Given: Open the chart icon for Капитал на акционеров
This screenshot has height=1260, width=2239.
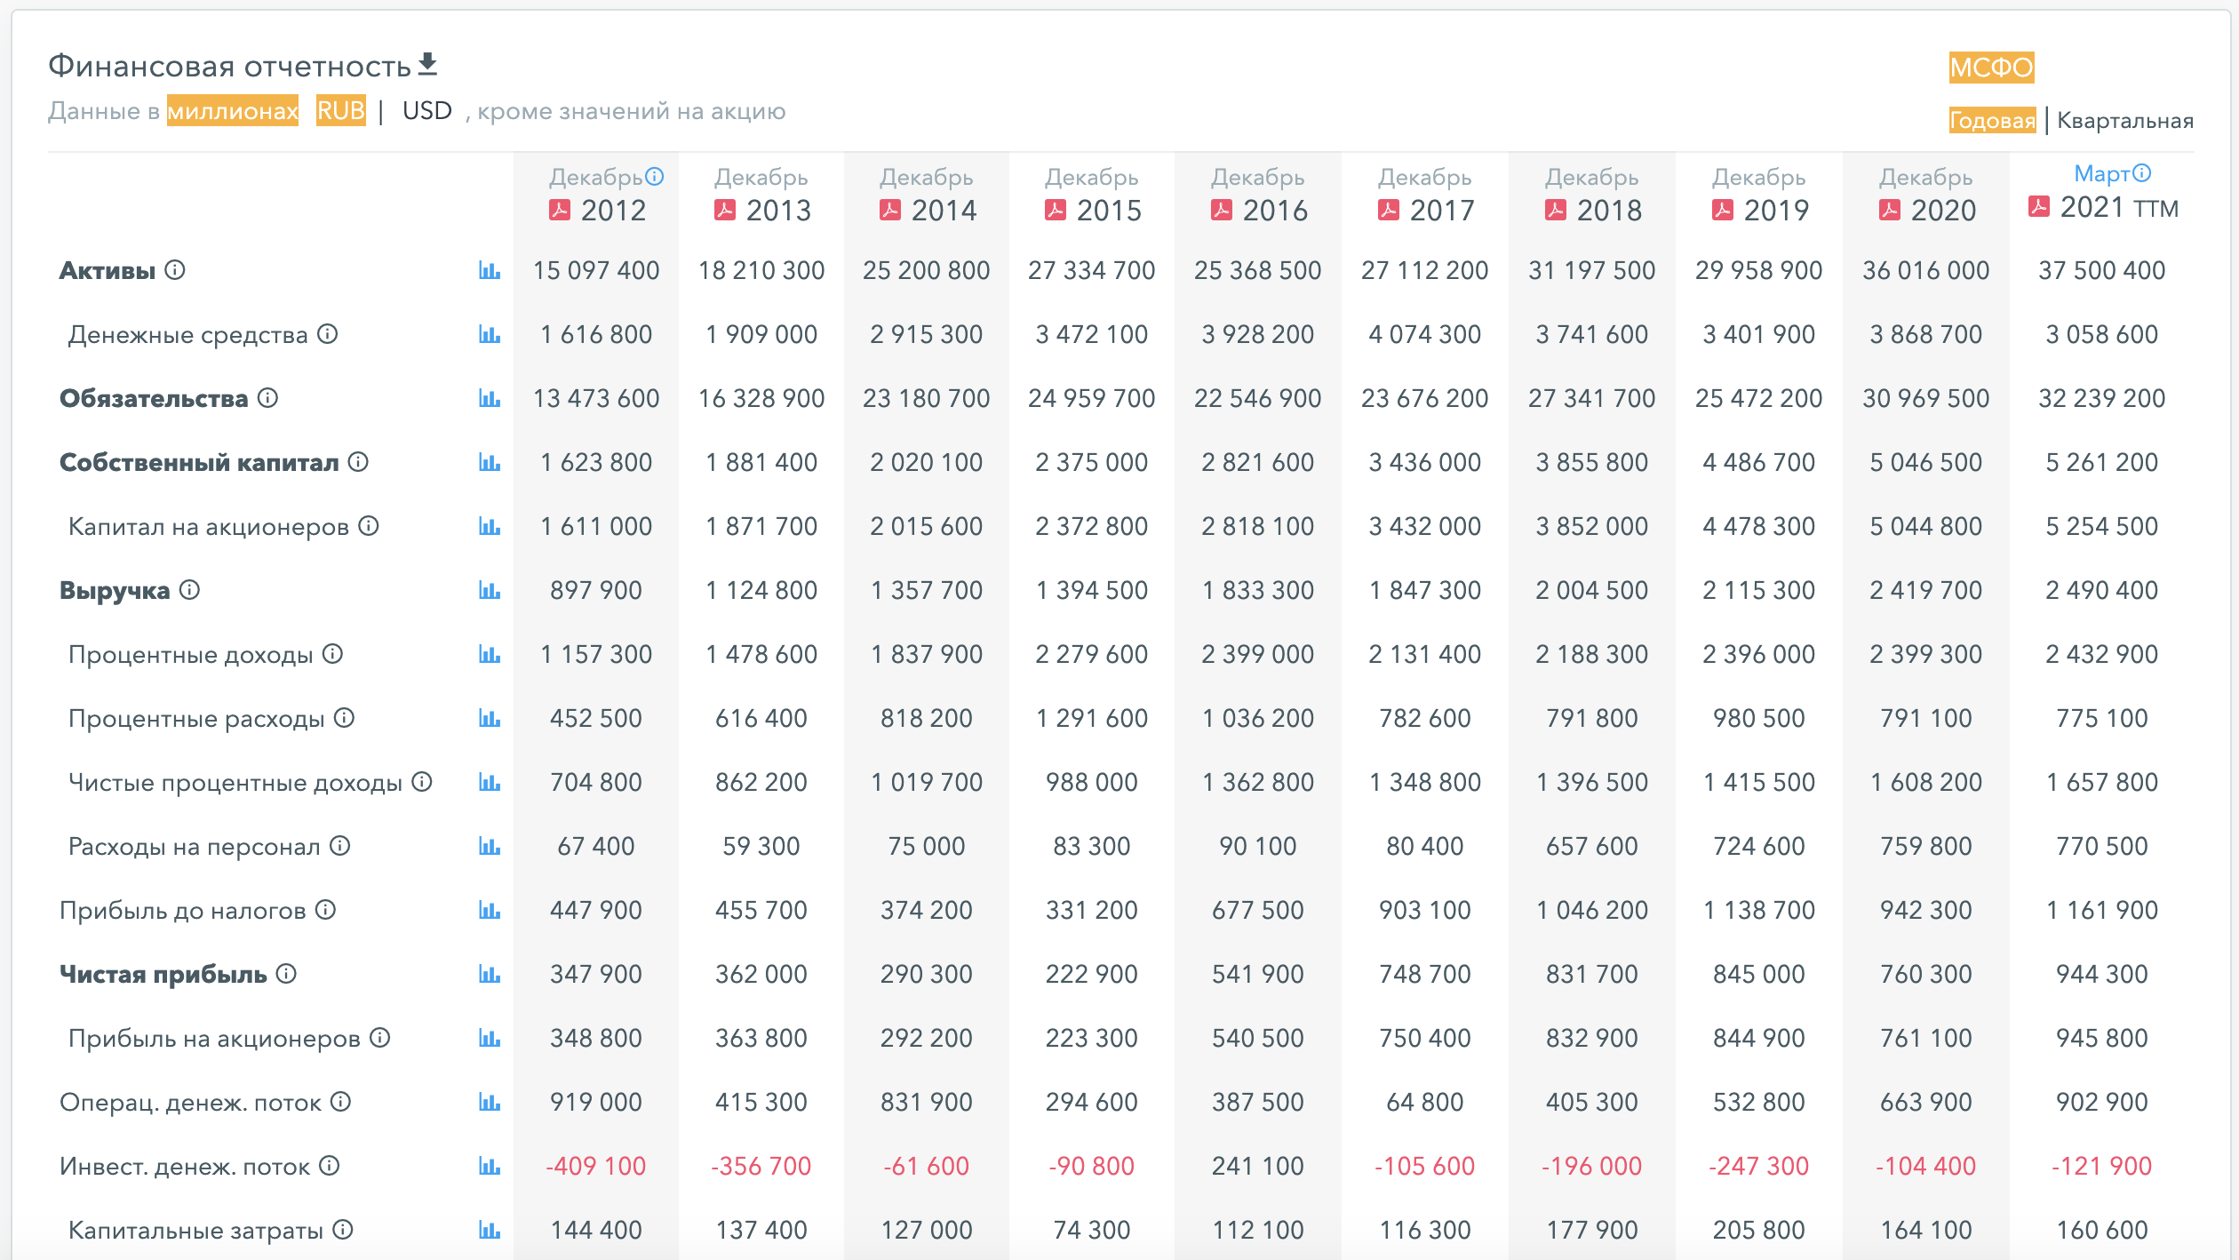Looking at the screenshot, I should pyautogui.click(x=490, y=526).
